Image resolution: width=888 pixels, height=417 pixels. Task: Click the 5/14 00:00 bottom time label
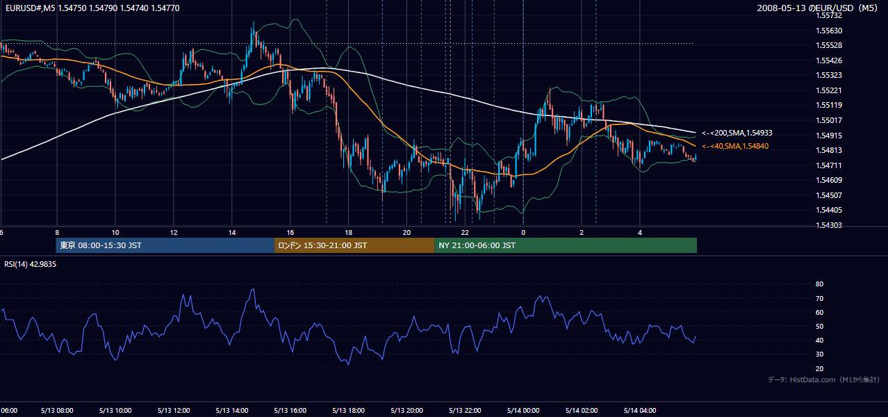pos(524,410)
